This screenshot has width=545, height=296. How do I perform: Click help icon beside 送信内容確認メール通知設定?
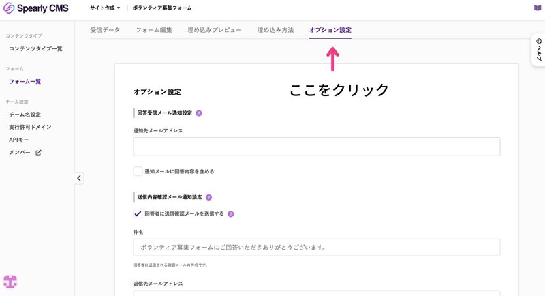[x=208, y=197]
